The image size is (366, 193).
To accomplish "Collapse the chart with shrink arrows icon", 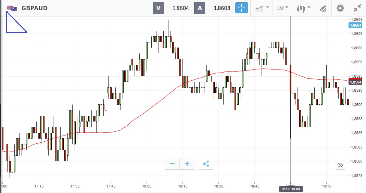I will [x=358, y=8].
